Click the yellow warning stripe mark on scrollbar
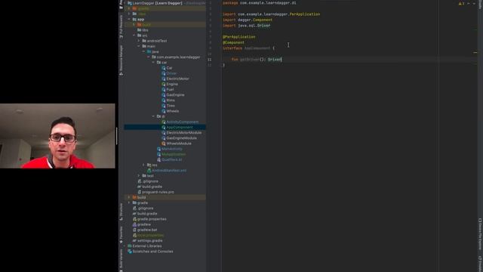Screen dimensions: 483x272 pyautogui.click(x=475, y=53)
